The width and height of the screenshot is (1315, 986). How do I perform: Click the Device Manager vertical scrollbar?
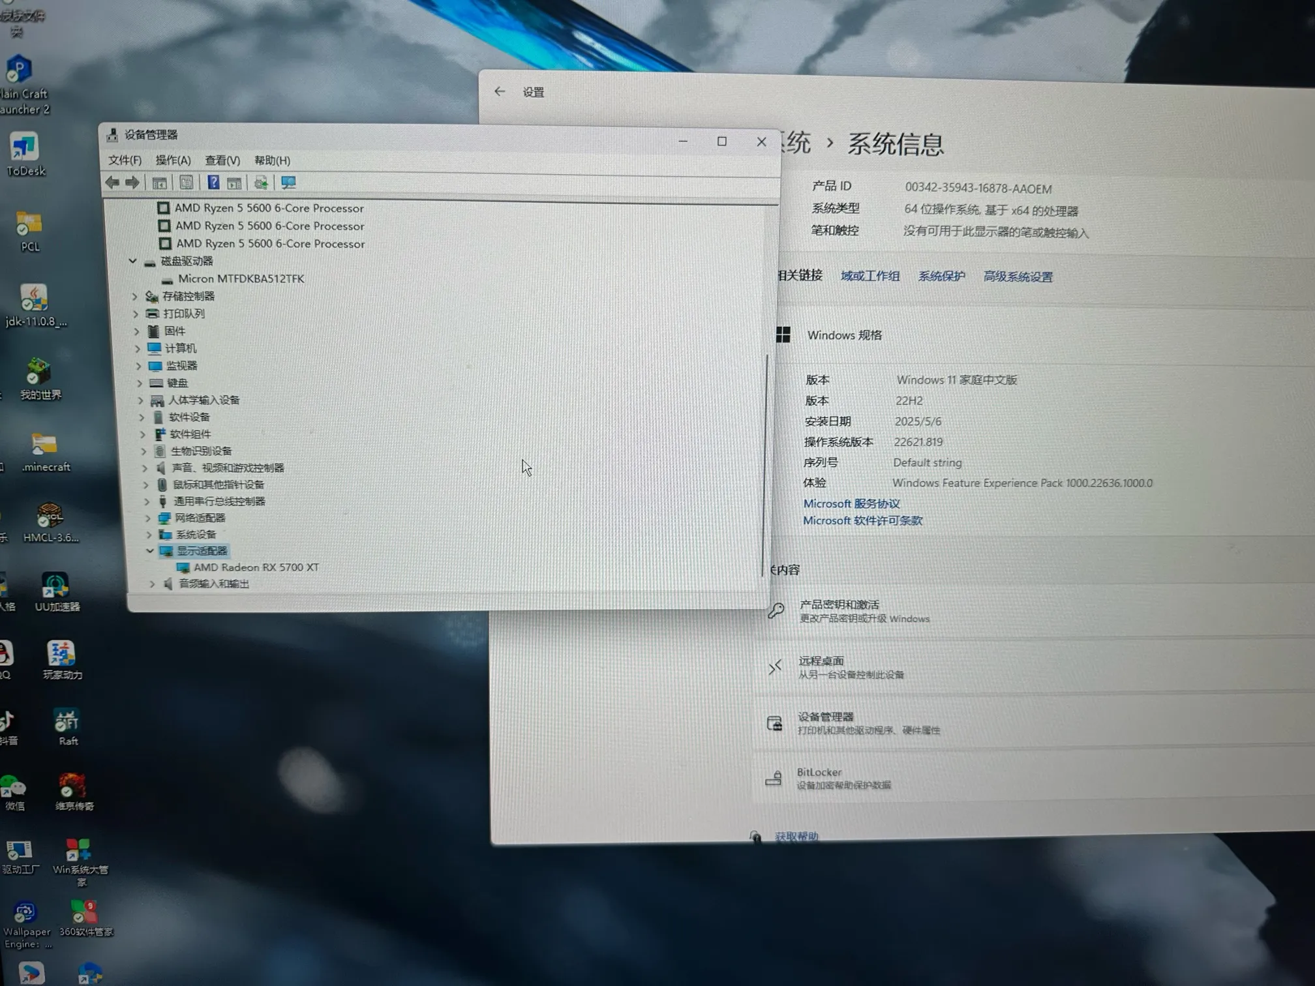764,466
